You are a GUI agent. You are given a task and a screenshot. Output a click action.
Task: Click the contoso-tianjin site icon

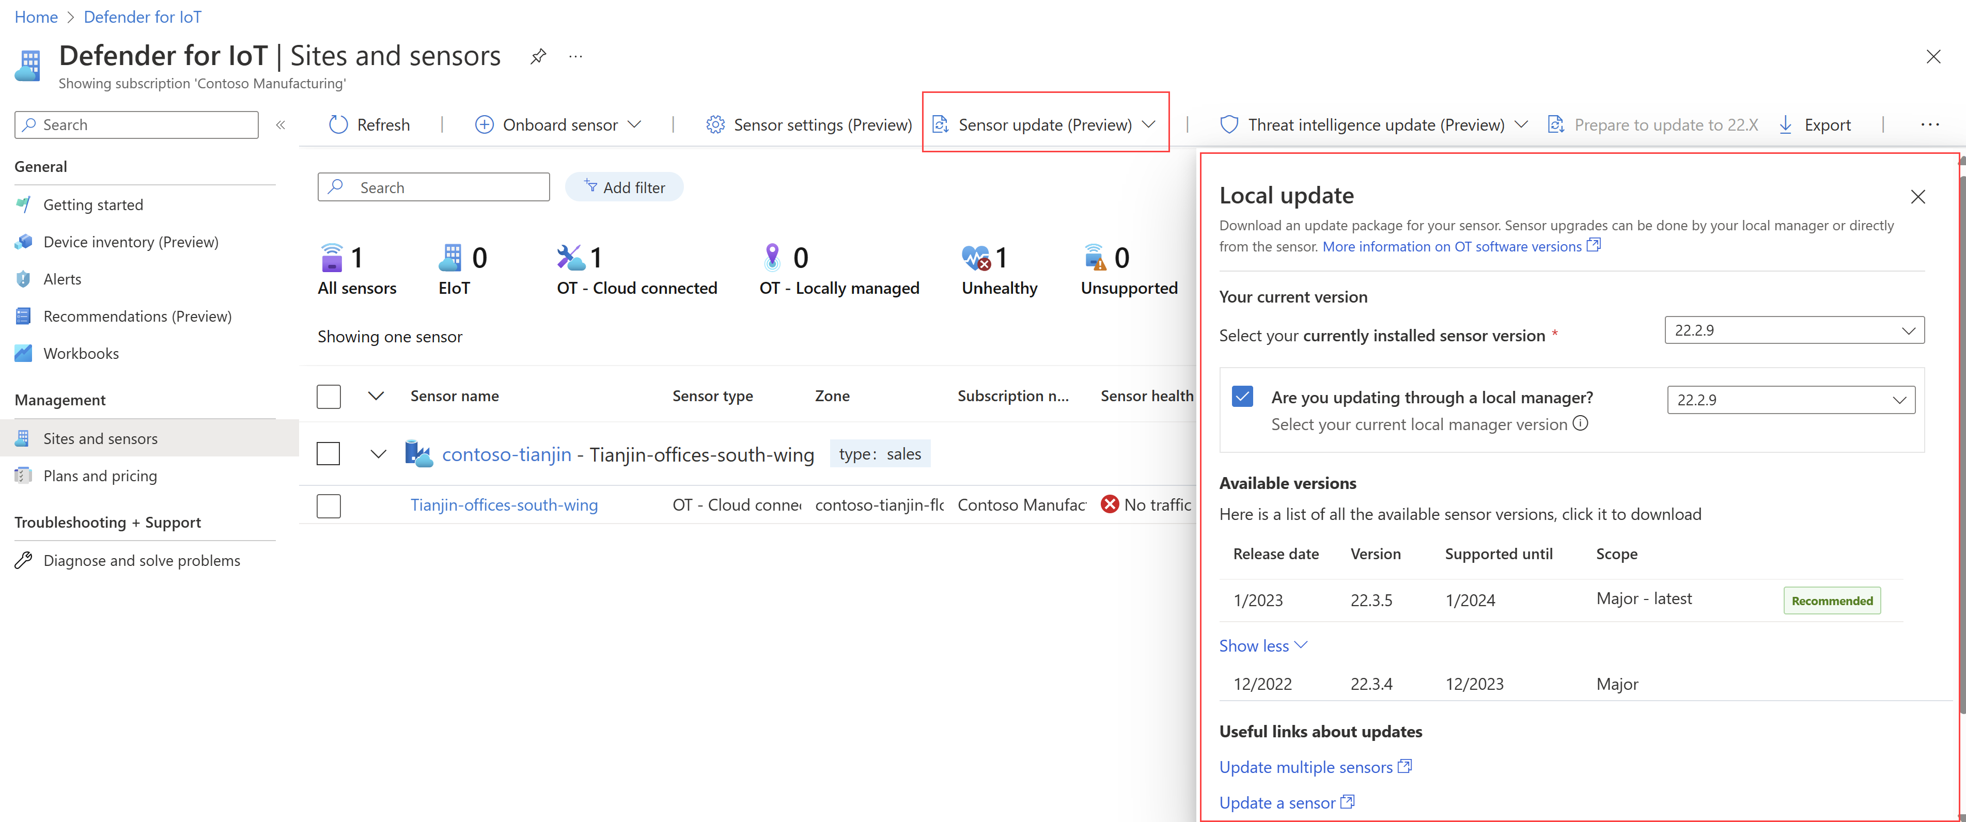(x=418, y=454)
